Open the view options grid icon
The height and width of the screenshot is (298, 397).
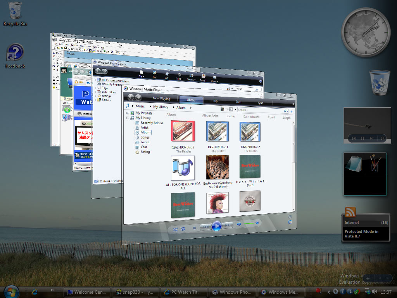(222, 109)
